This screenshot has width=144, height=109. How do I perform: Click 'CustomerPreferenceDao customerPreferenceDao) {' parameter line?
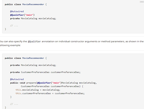[52, 86]
